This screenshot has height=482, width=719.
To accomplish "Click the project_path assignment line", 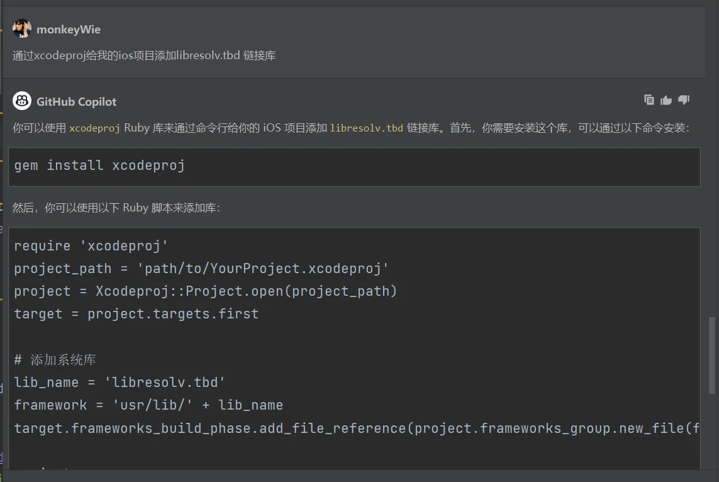I will pyautogui.click(x=201, y=269).
